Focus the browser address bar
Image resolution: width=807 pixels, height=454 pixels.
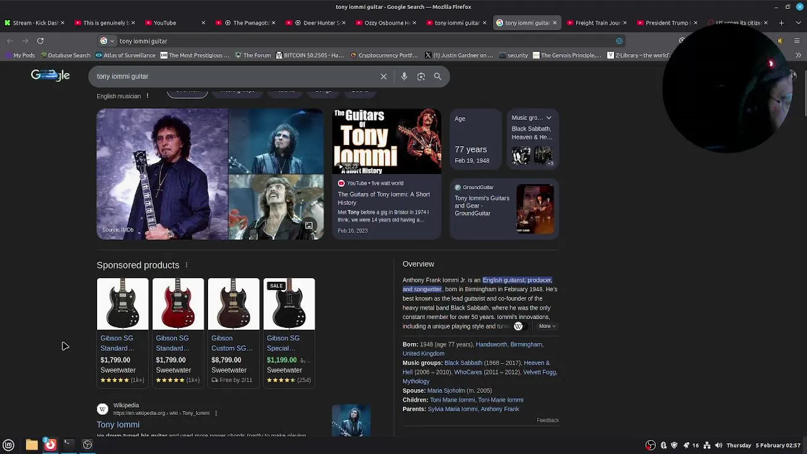click(366, 41)
